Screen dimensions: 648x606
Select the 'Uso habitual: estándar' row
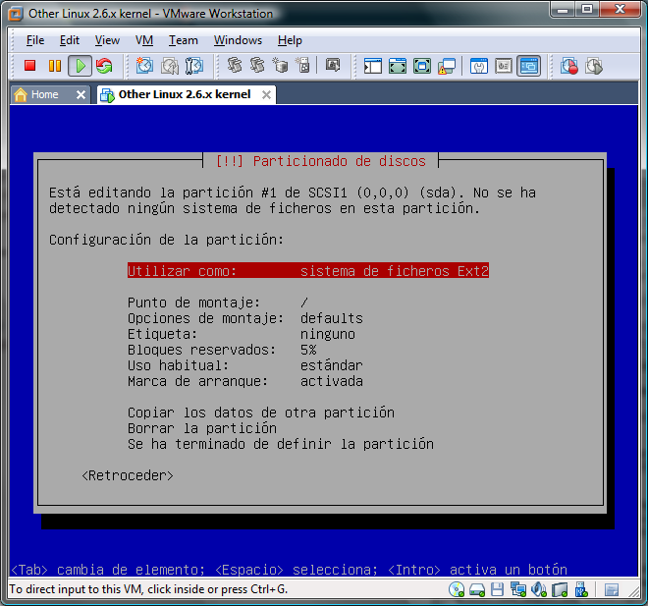(245, 365)
